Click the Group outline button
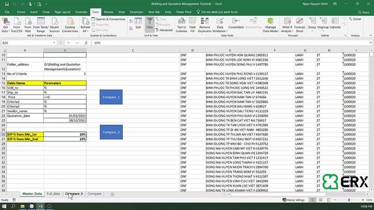Image resolution: width=374 pixels, height=210 pixels. [311, 24]
